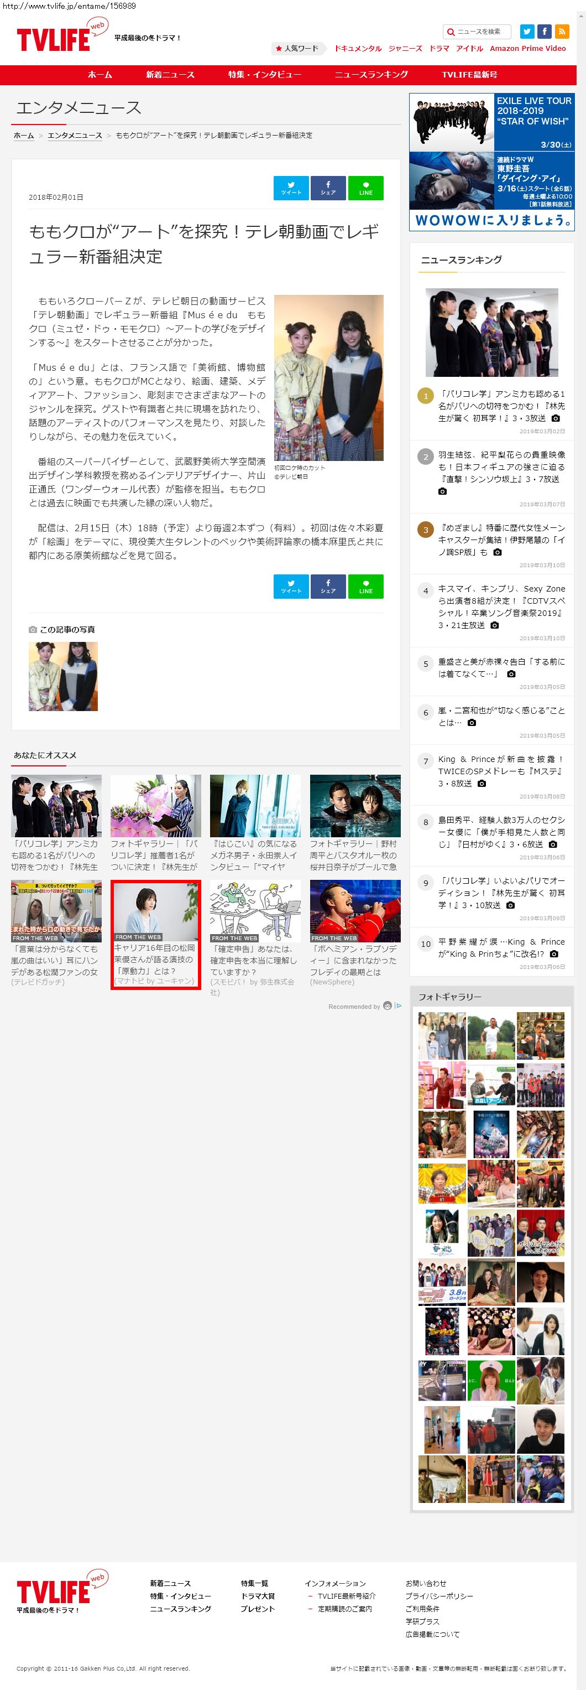
Task: Open rank 2 羽生結弦 figure skating article
Action: point(501,473)
